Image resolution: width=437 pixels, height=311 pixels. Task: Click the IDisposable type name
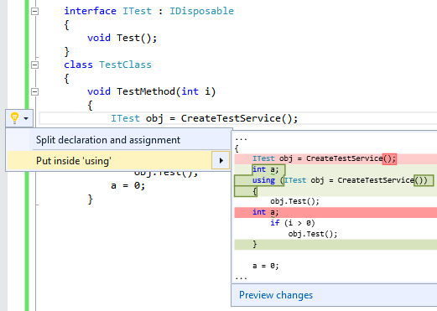coord(201,11)
